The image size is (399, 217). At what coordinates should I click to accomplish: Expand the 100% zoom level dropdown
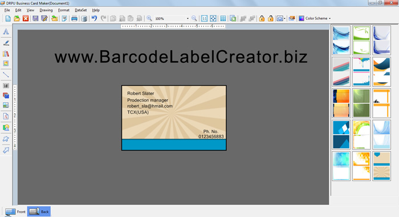tap(188, 19)
